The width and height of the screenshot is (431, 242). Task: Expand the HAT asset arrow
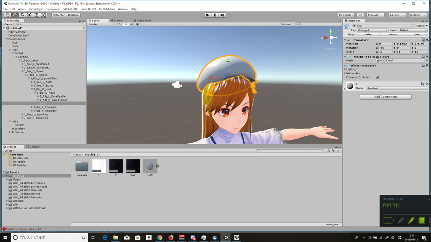point(157,166)
